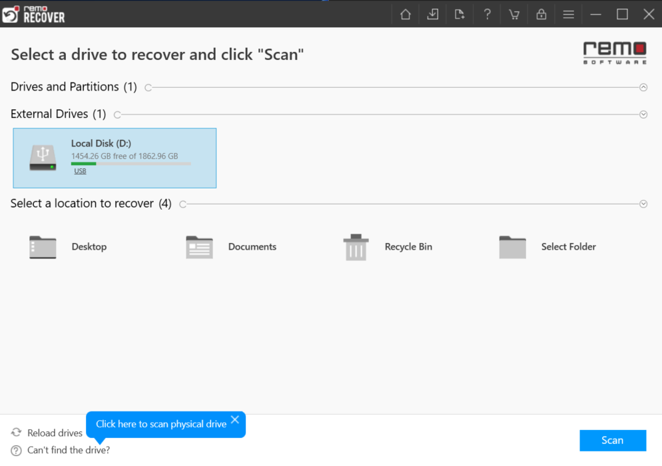Maximize the Remo Recover window
662x466 pixels.
pyautogui.click(x=622, y=15)
